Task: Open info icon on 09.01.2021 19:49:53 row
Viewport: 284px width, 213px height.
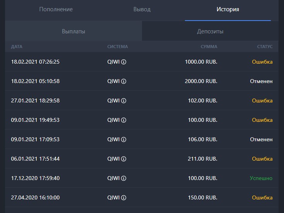Action: pyautogui.click(x=123, y=120)
